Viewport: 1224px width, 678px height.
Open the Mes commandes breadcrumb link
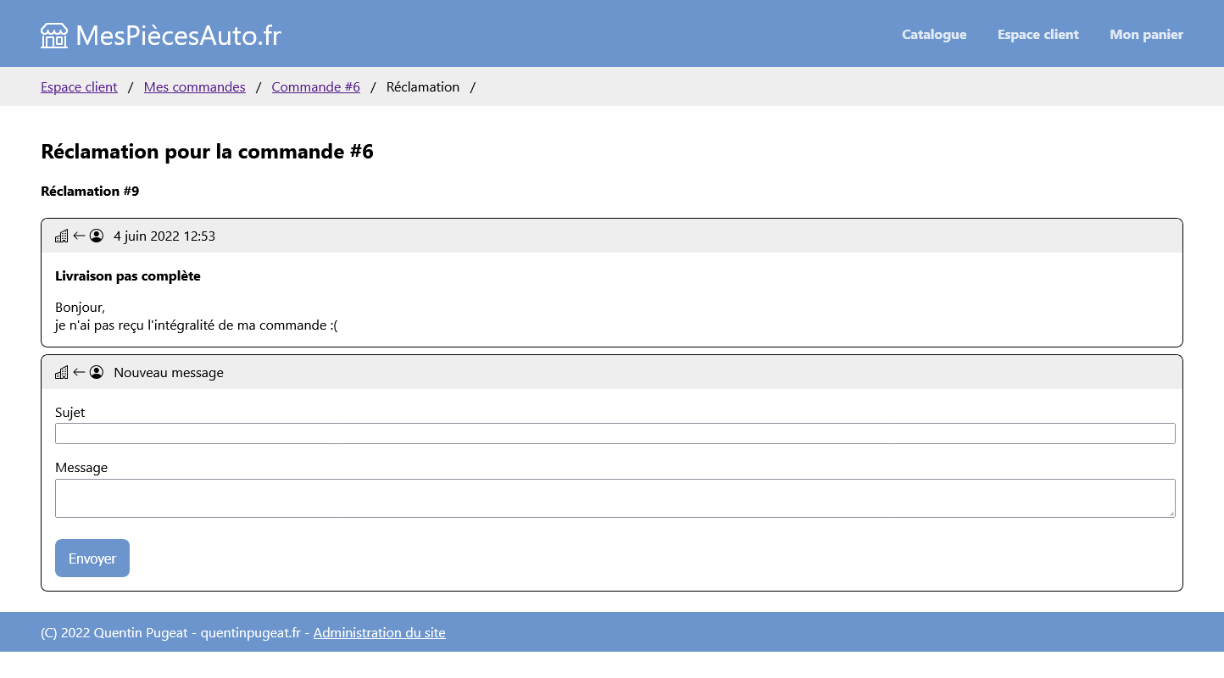pyautogui.click(x=195, y=87)
